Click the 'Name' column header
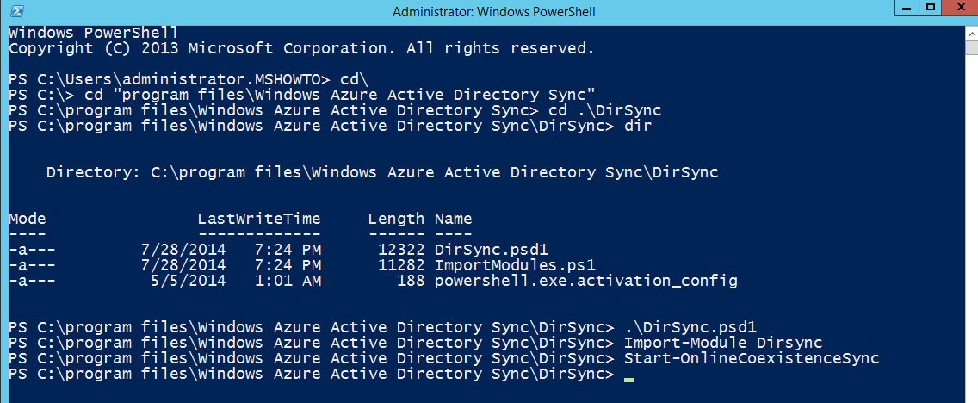The width and height of the screenshot is (978, 403). pos(454,219)
